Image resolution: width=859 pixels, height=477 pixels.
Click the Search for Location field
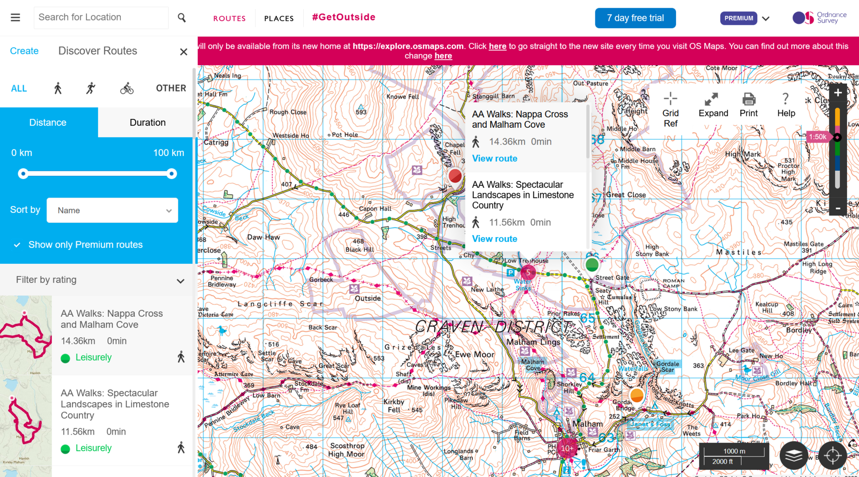[x=101, y=18]
